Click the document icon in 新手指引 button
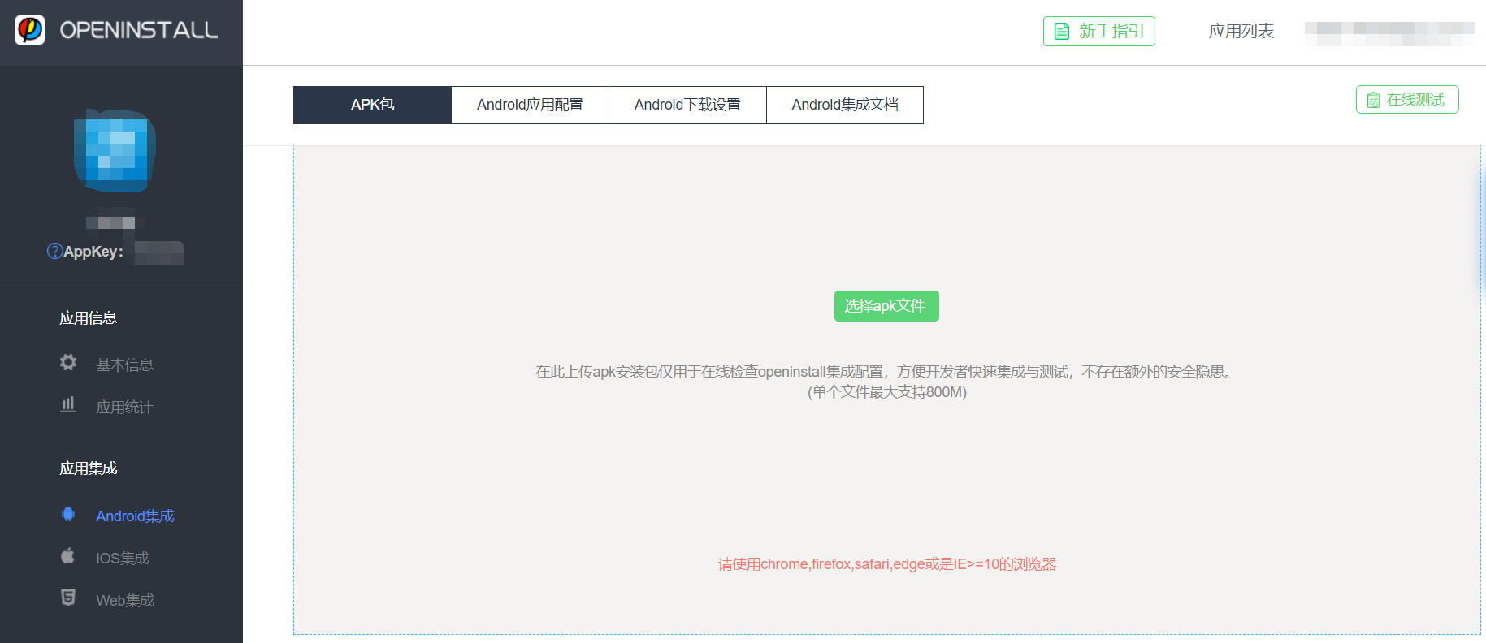 (x=1062, y=32)
